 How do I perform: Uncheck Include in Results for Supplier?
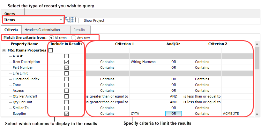[66, 114]
